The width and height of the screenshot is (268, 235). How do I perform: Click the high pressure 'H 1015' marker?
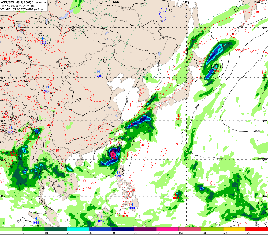[x=101, y=219]
